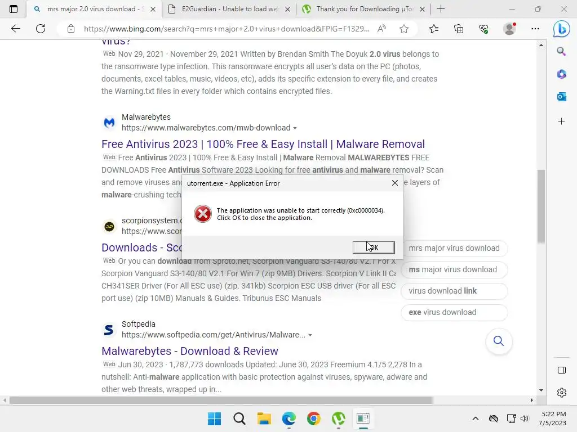Open the volume control tray icon
577x432 pixels.
pyautogui.click(x=525, y=418)
